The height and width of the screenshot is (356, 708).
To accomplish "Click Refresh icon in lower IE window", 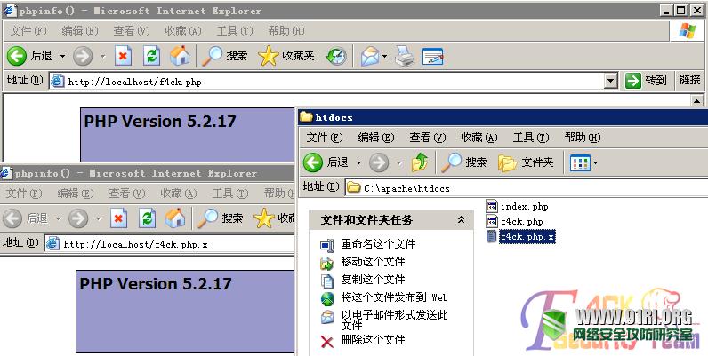I will click(147, 218).
